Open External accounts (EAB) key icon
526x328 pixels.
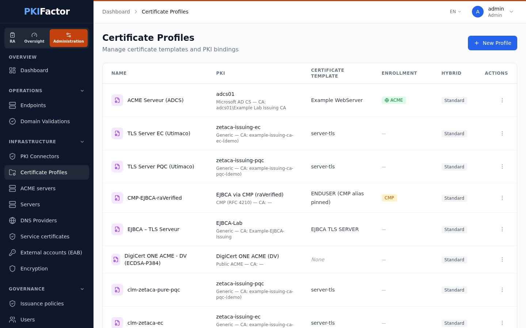coord(12,253)
